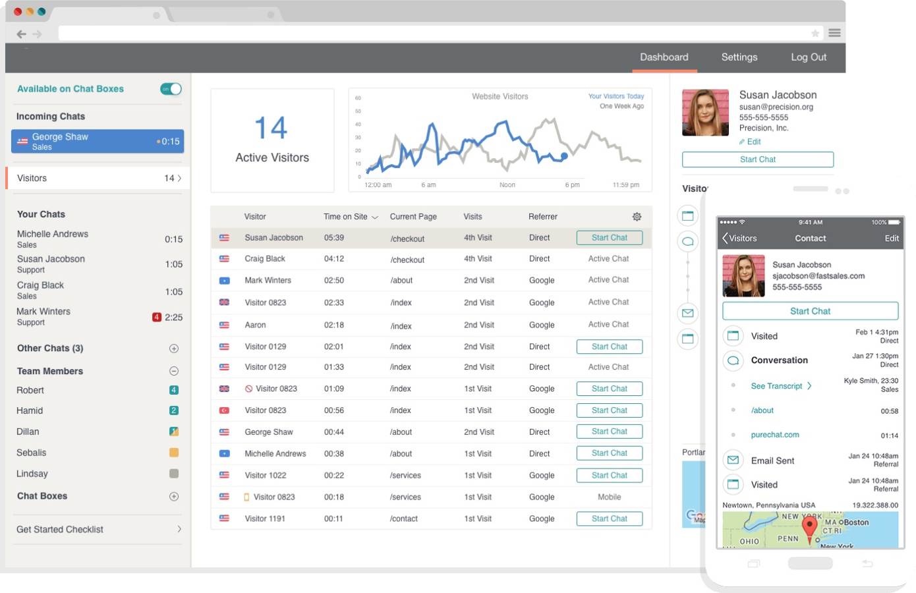Click the bookmark star in address bar
Viewport: 916px width, 593px height.
815,33
